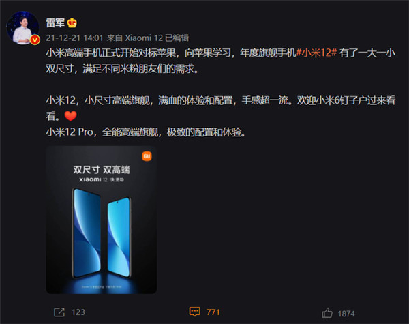Click the orange verified V badge
409x324 pixels.
click(35, 40)
